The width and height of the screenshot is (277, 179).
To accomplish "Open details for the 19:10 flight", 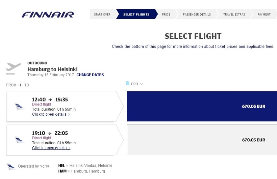I will (51, 148).
